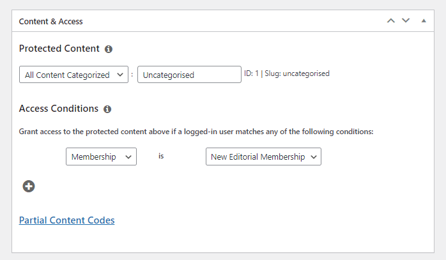Collapse the Content & Access panel
446x260 pixels.
423,21
